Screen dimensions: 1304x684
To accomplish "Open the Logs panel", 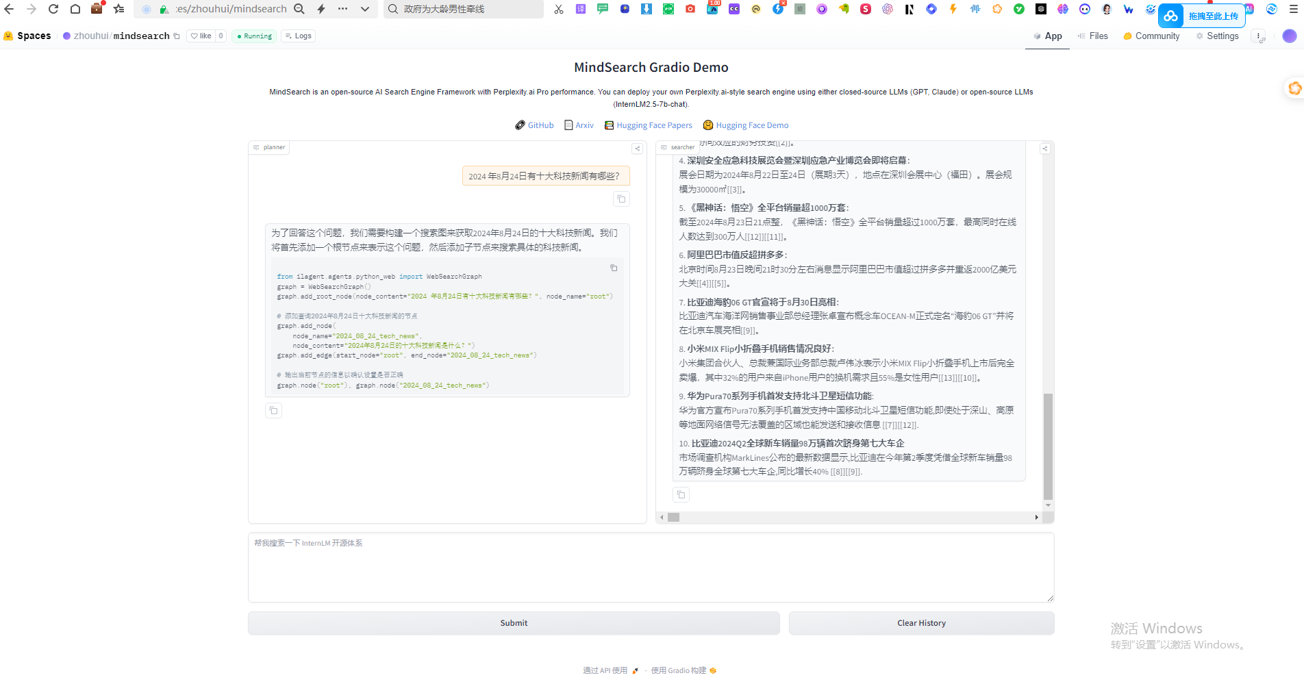I will pos(298,36).
